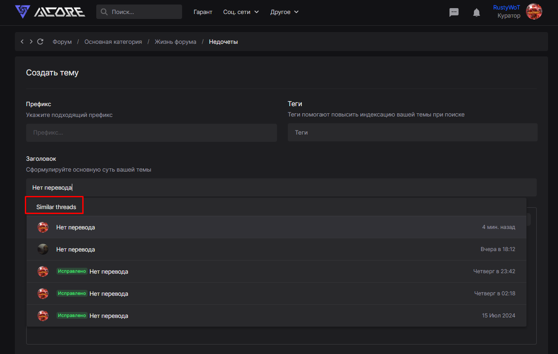Open the notifications bell

(x=476, y=13)
